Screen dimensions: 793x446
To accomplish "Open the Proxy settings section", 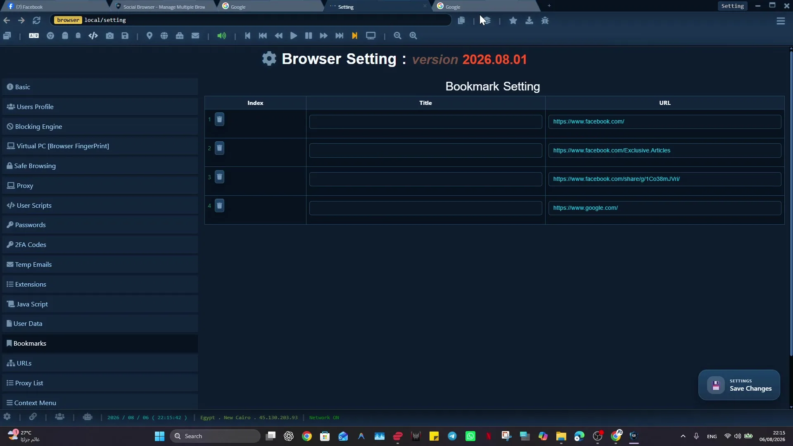I will click(100, 186).
